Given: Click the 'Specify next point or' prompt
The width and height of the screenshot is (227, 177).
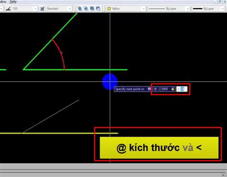Looking at the screenshot, I should [130, 89].
